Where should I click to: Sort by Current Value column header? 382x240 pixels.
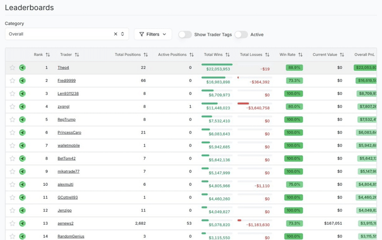tap(325, 55)
